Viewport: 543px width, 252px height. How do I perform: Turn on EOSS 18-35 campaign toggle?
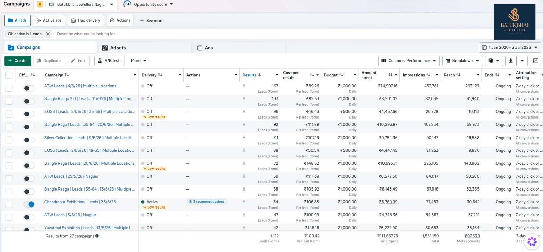pyautogui.click(x=29, y=153)
